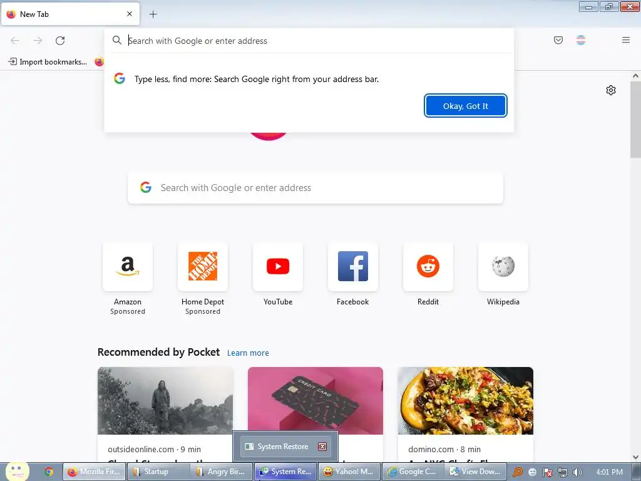641x481 pixels.
Task: Click the vertical scrollbar thumb
Action: coord(635,120)
